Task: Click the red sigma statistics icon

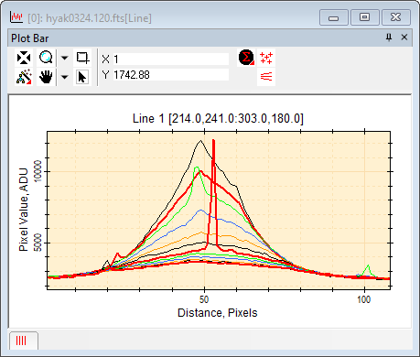Action: [246, 57]
